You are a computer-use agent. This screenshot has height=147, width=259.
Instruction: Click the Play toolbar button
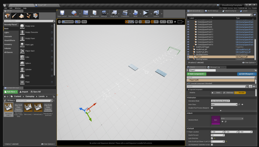146,14
